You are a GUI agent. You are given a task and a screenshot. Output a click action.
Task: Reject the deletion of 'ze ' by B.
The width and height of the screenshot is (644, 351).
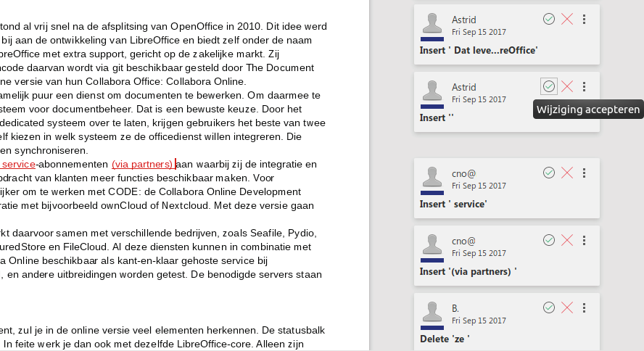[567, 307]
